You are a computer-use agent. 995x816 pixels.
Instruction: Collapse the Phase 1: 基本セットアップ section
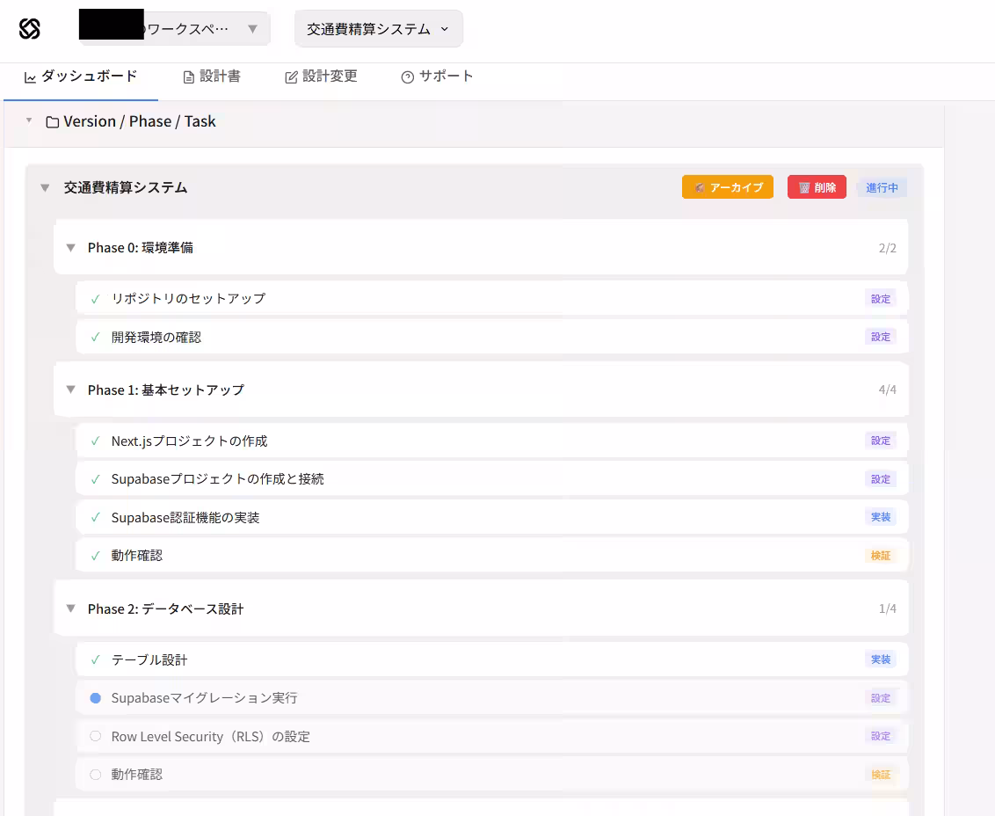point(70,390)
